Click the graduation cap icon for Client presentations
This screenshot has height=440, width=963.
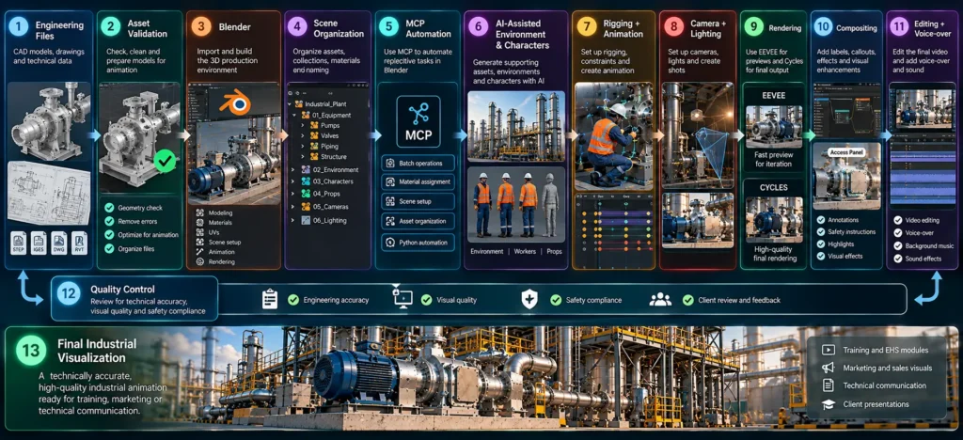point(829,403)
